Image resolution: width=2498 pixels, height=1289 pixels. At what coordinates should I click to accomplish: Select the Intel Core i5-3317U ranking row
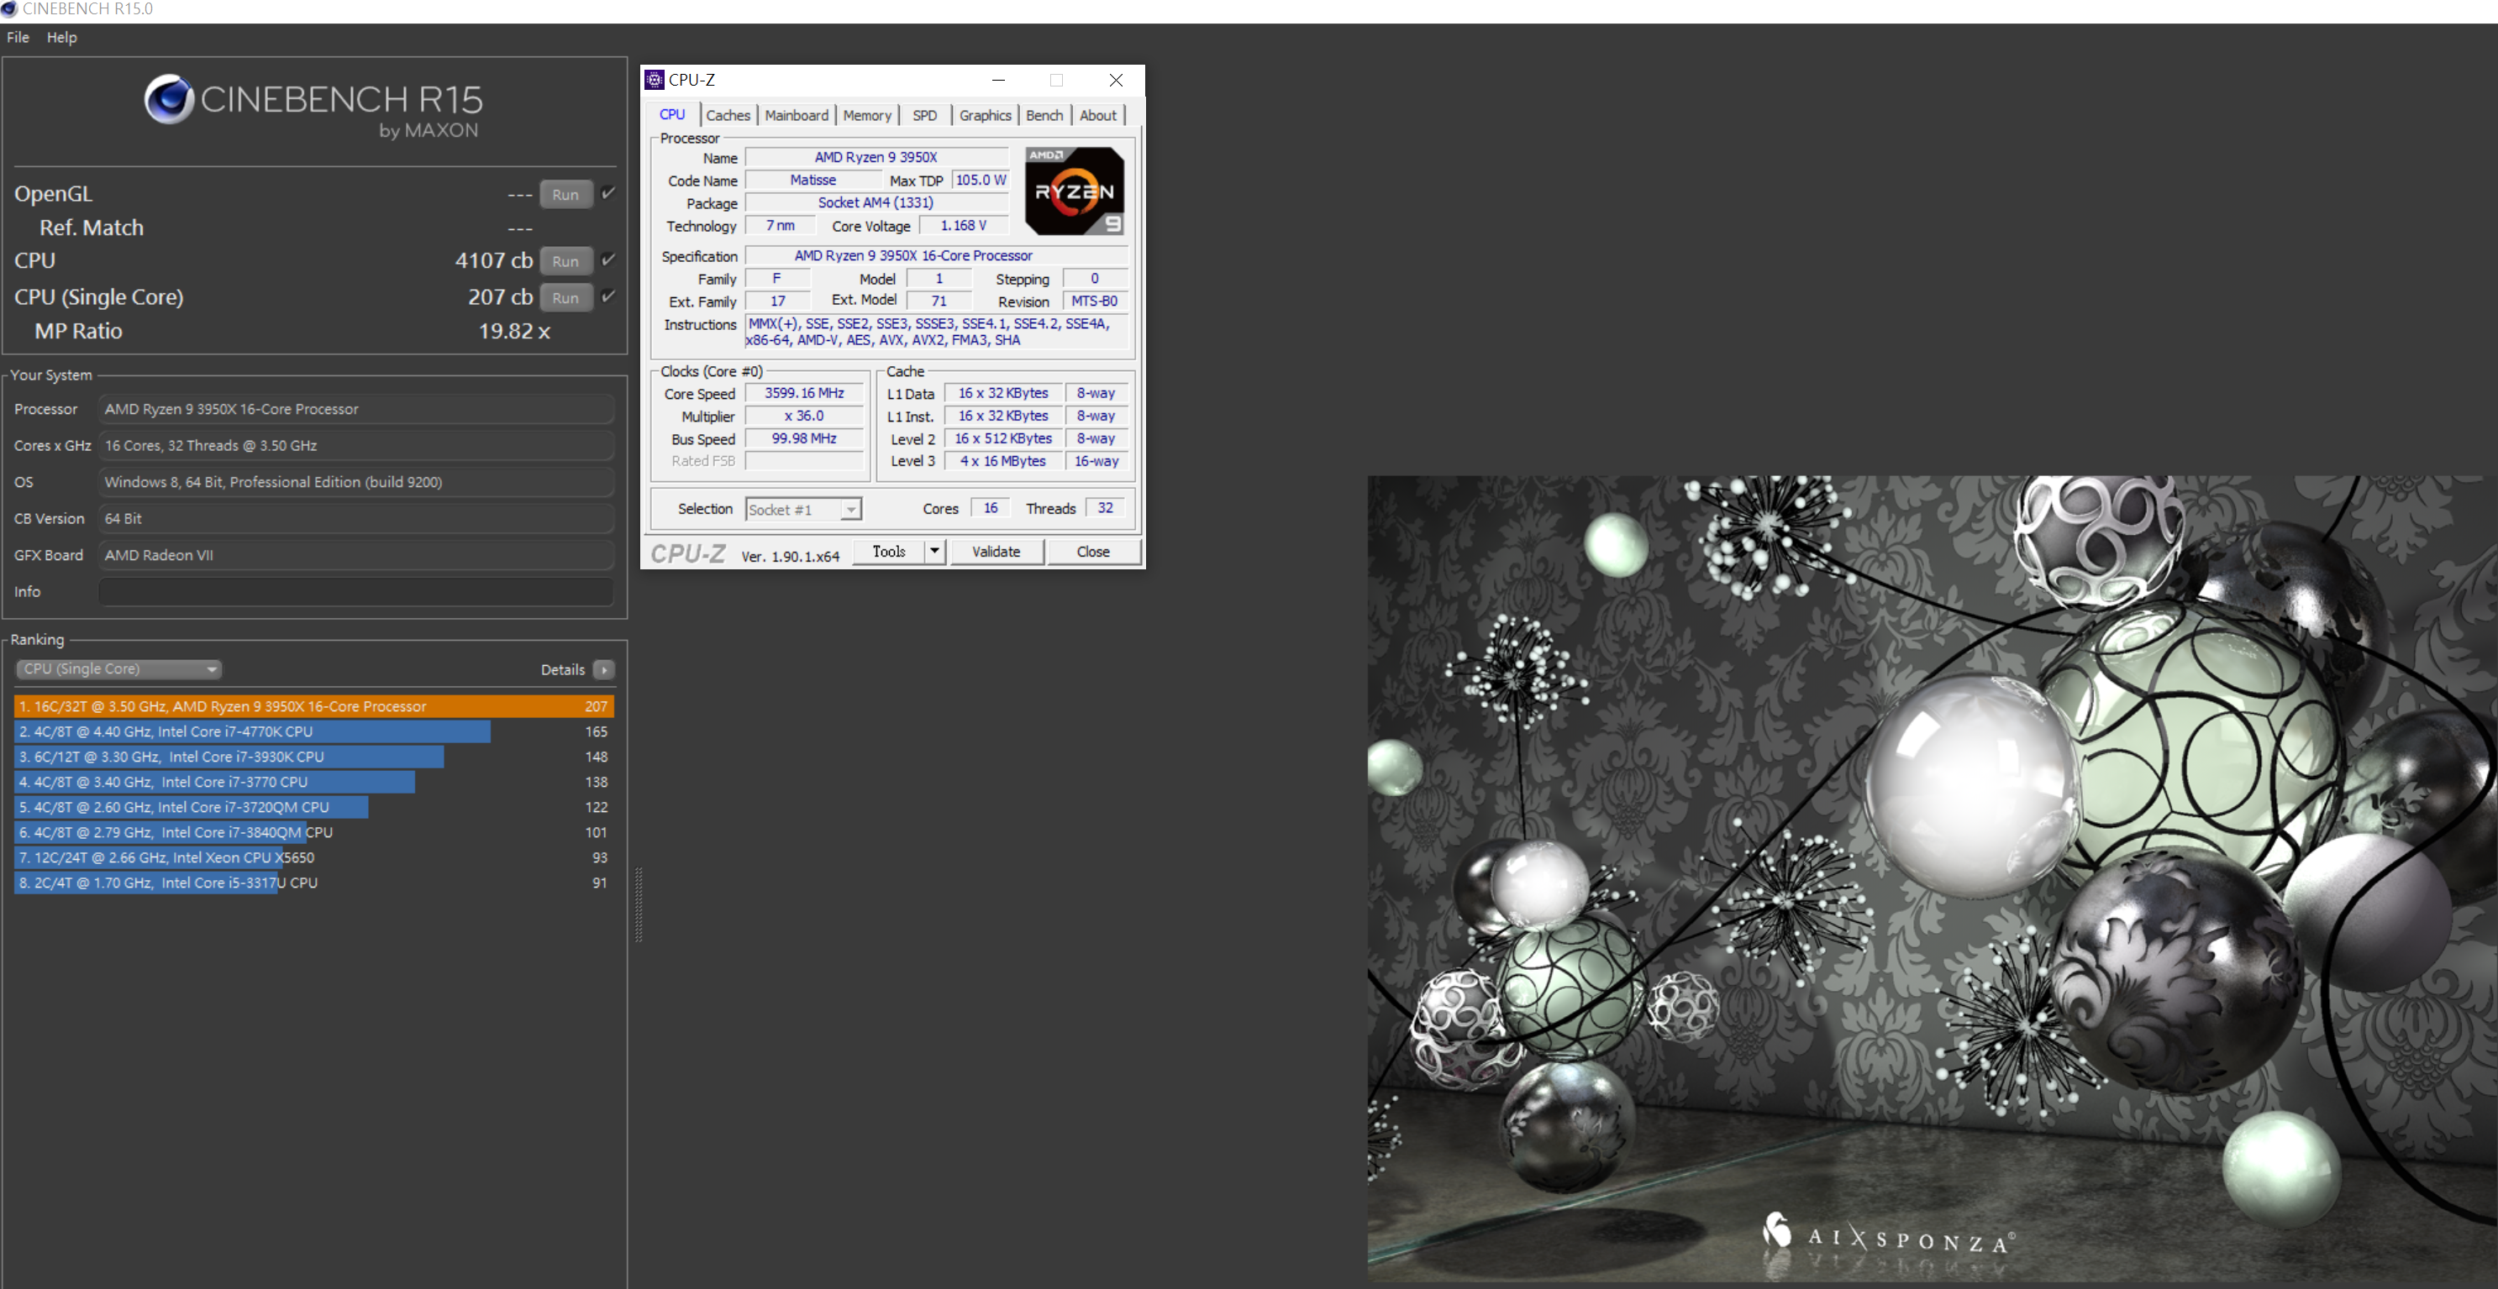point(314,883)
